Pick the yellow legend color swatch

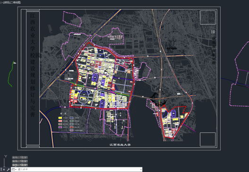coord(60,118)
